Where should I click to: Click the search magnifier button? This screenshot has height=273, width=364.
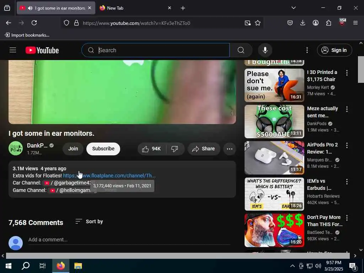click(241, 50)
